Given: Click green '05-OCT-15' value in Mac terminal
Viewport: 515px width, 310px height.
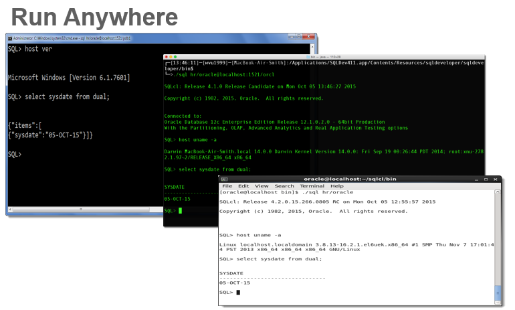Looking at the screenshot, I should tap(177, 199).
